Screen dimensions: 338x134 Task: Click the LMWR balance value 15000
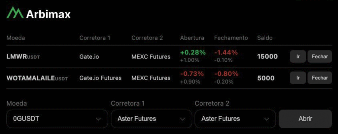[x=267, y=57]
